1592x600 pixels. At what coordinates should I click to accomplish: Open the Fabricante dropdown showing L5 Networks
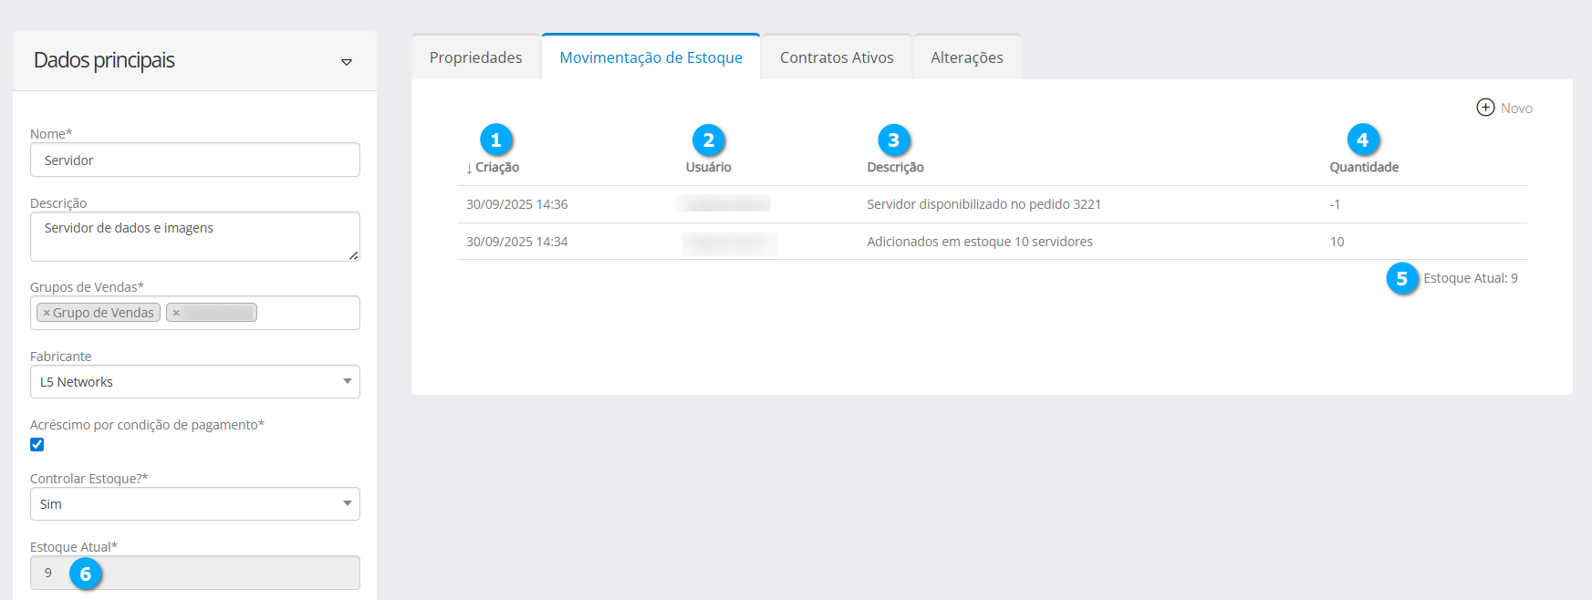tap(194, 382)
